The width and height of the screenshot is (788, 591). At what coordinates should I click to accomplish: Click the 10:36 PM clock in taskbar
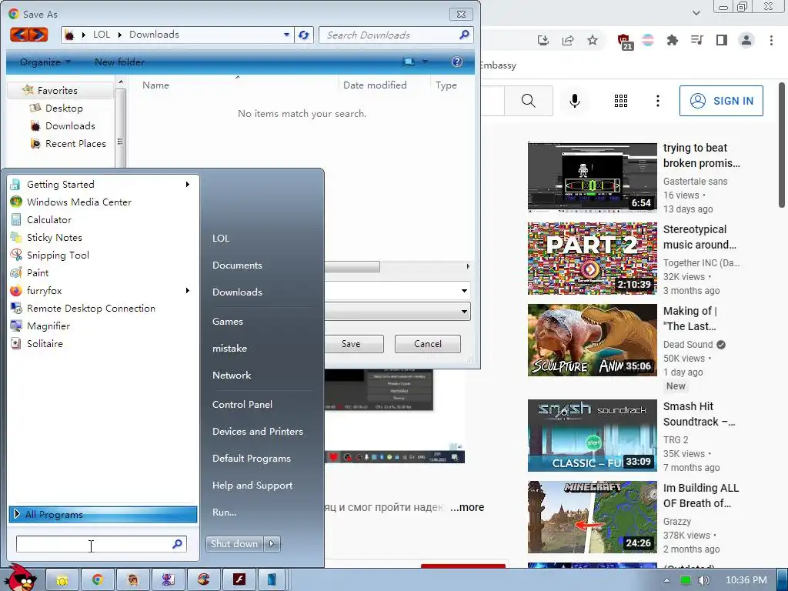point(746,580)
